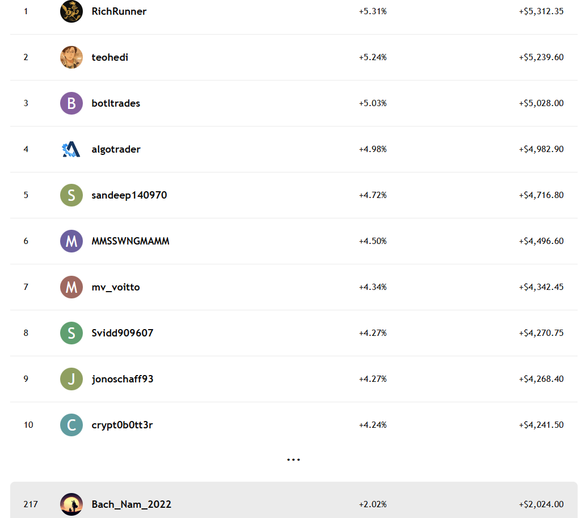Click botltrades purple B avatar
This screenshot has width=585, height=518.
71,103
